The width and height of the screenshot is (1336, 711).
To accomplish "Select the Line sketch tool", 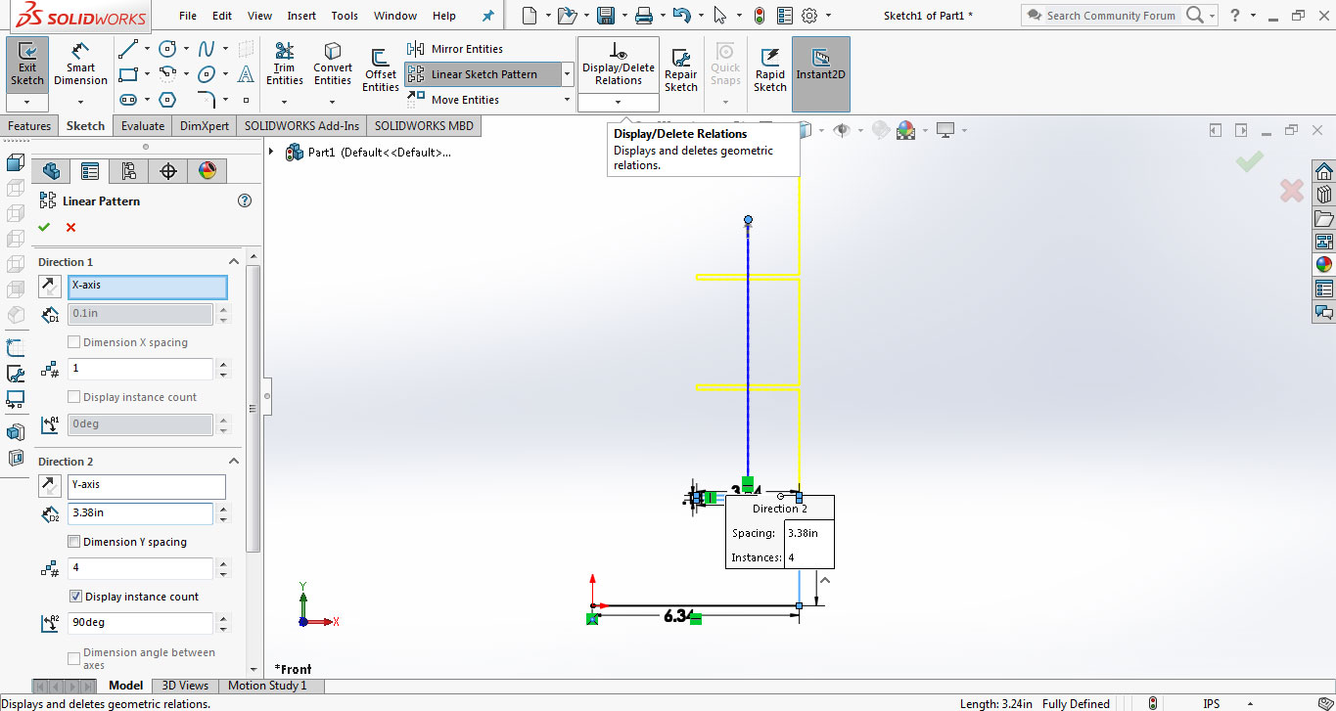I will [x=127, y=49].
